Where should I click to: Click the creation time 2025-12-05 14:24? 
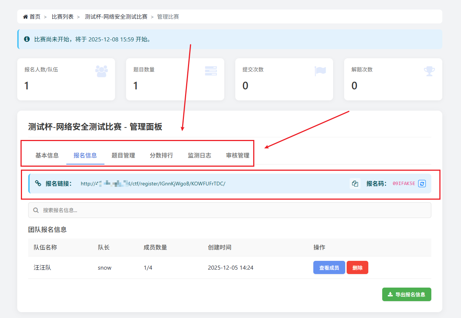pyautogui.click(x=230, y=267)
